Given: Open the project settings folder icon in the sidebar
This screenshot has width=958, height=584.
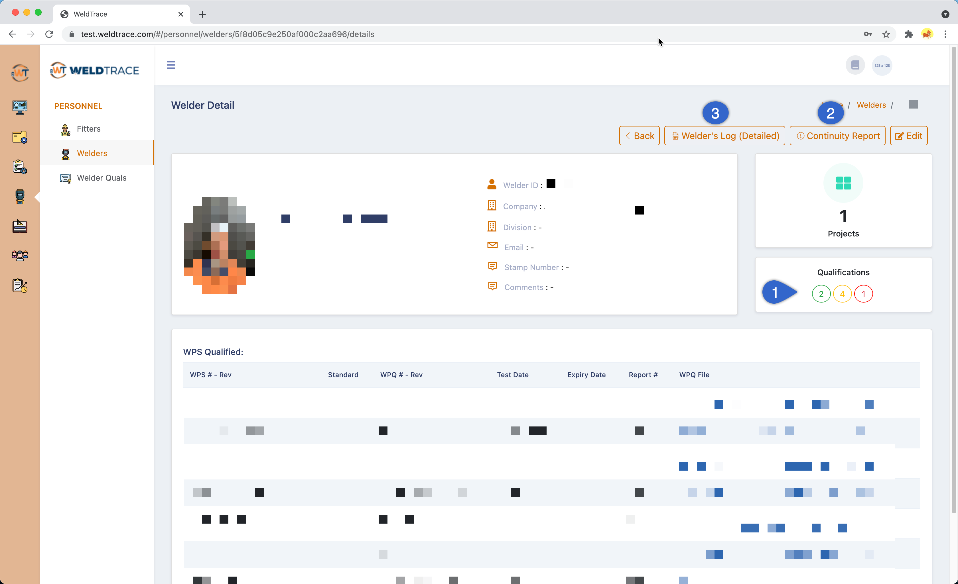Looking at the screenshot, I should (20, 137).
